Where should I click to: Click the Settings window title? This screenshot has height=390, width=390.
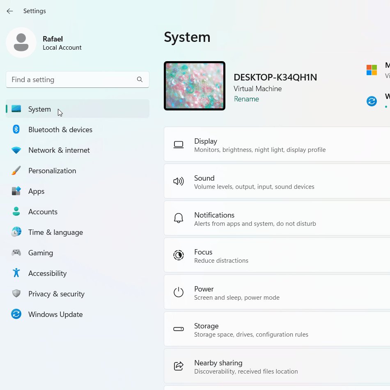tap(34, 11)
